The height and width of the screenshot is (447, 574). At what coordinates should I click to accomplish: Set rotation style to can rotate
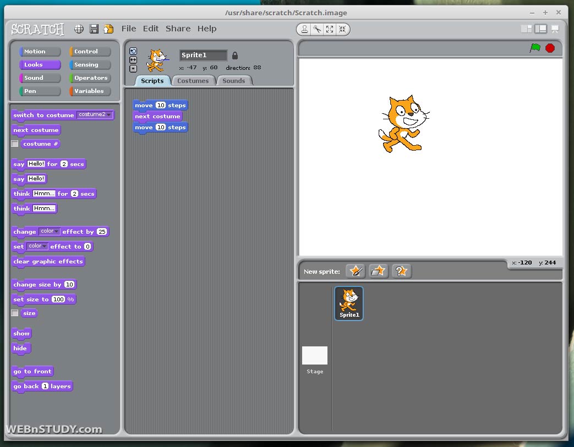coord(133,51)
